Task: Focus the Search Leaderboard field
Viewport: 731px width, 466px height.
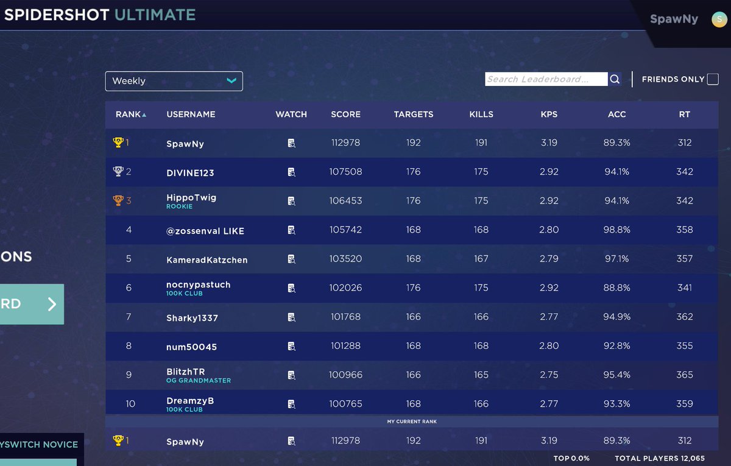Action: click(546, 79)
